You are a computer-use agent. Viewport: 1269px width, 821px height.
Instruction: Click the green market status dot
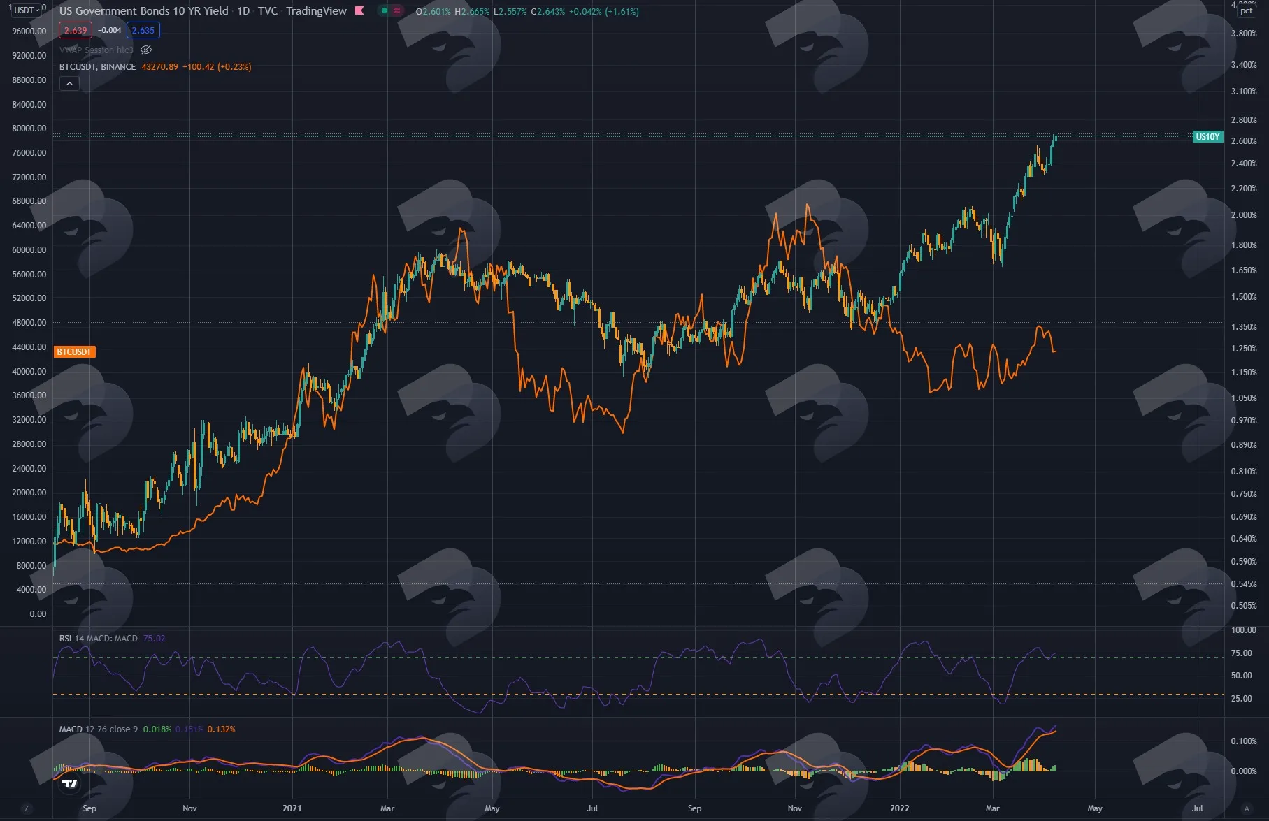385,11
